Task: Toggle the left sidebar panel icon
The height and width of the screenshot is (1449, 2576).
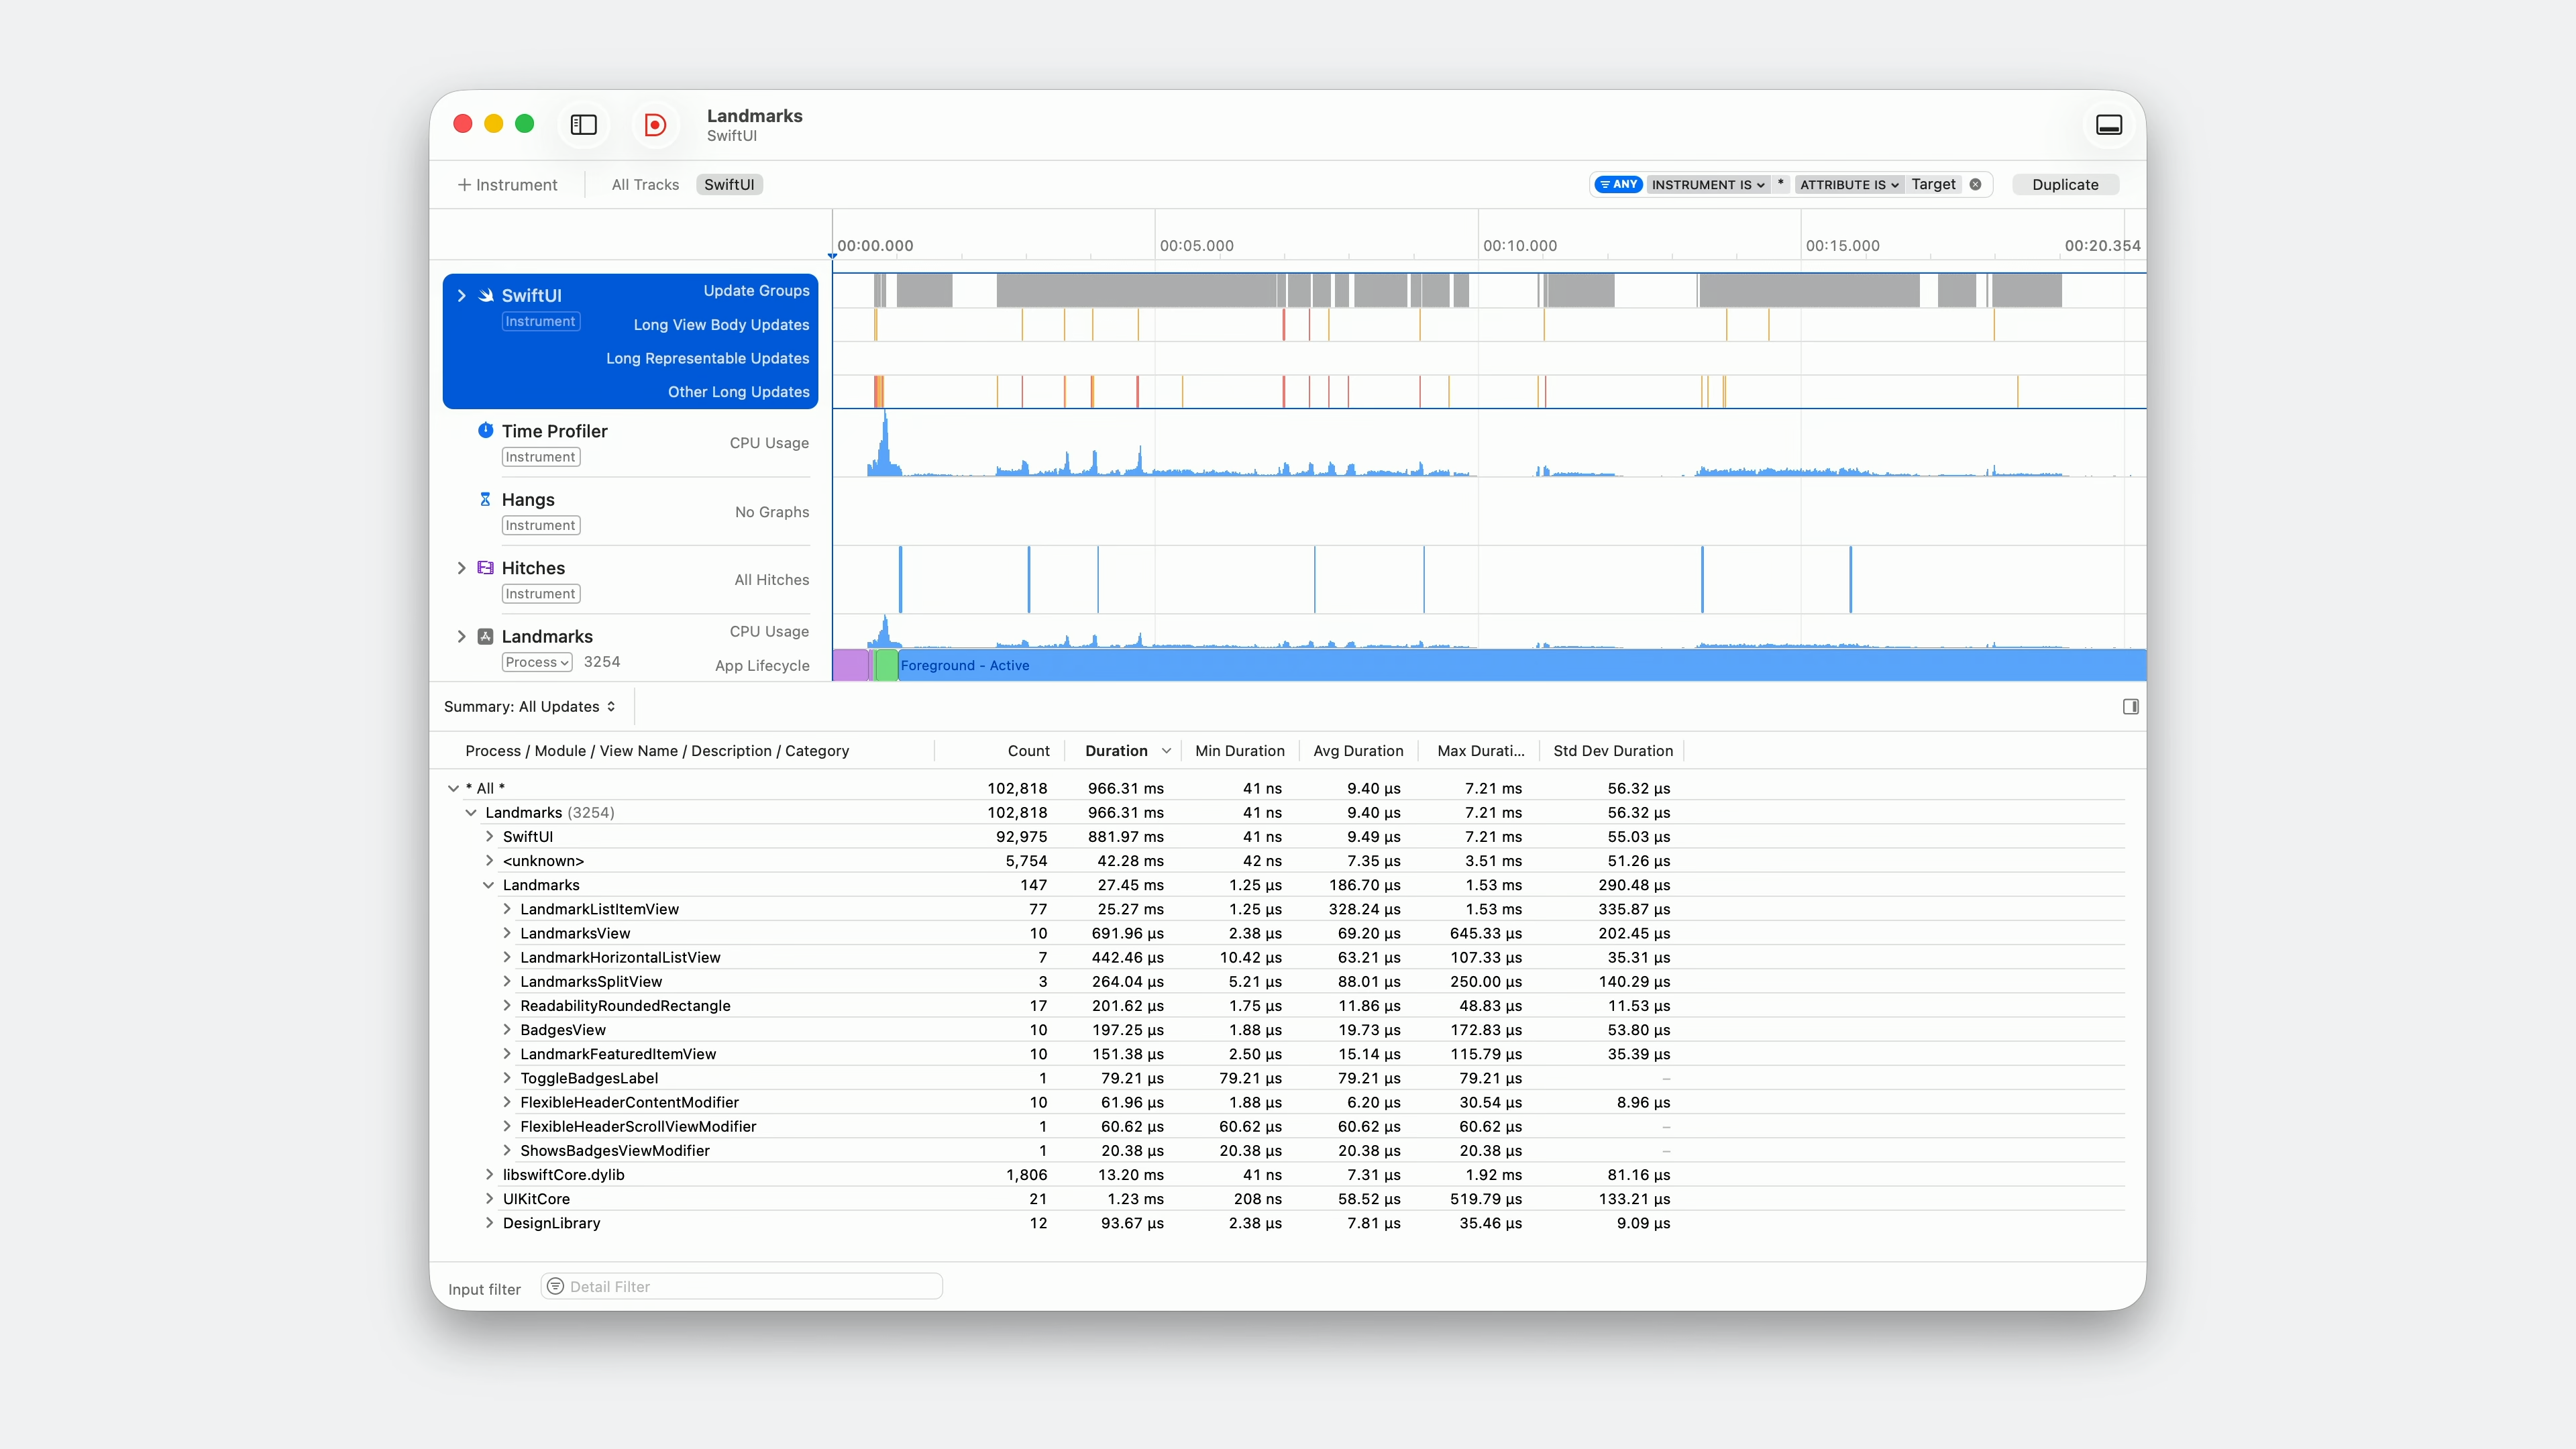Action: pyautogui.click(x=584, y=125)
